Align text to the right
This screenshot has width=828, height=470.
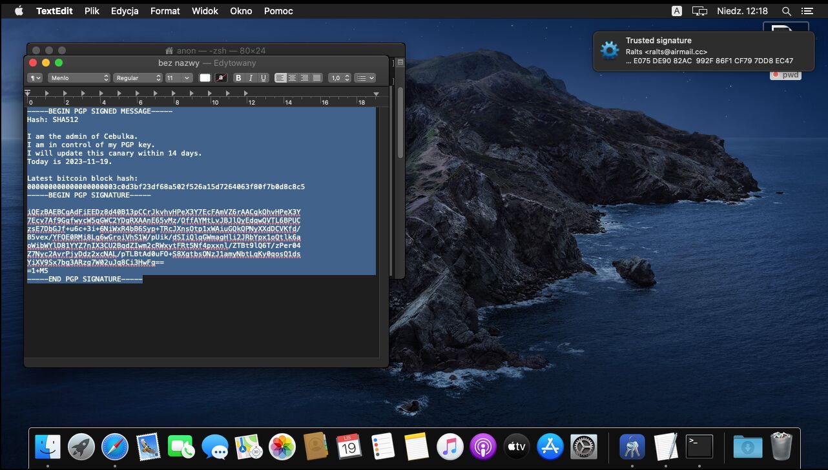pos(305,78)
